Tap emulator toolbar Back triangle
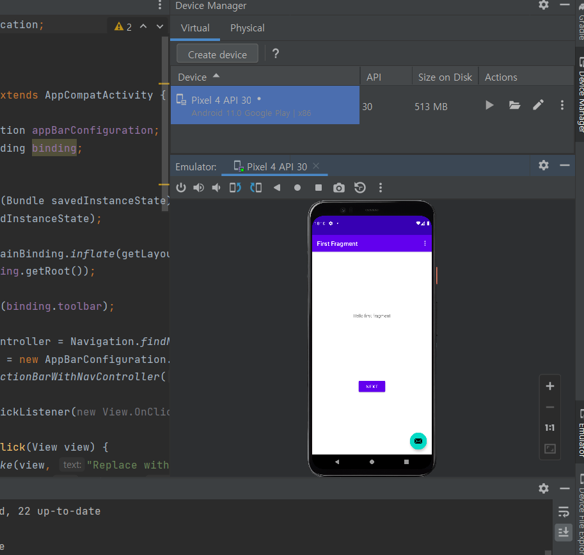 (x=277, y=188)
